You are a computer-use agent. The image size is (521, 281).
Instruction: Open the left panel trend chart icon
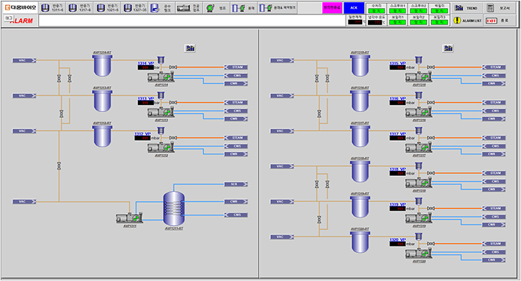pyautogui.click(x=190, y=48)
